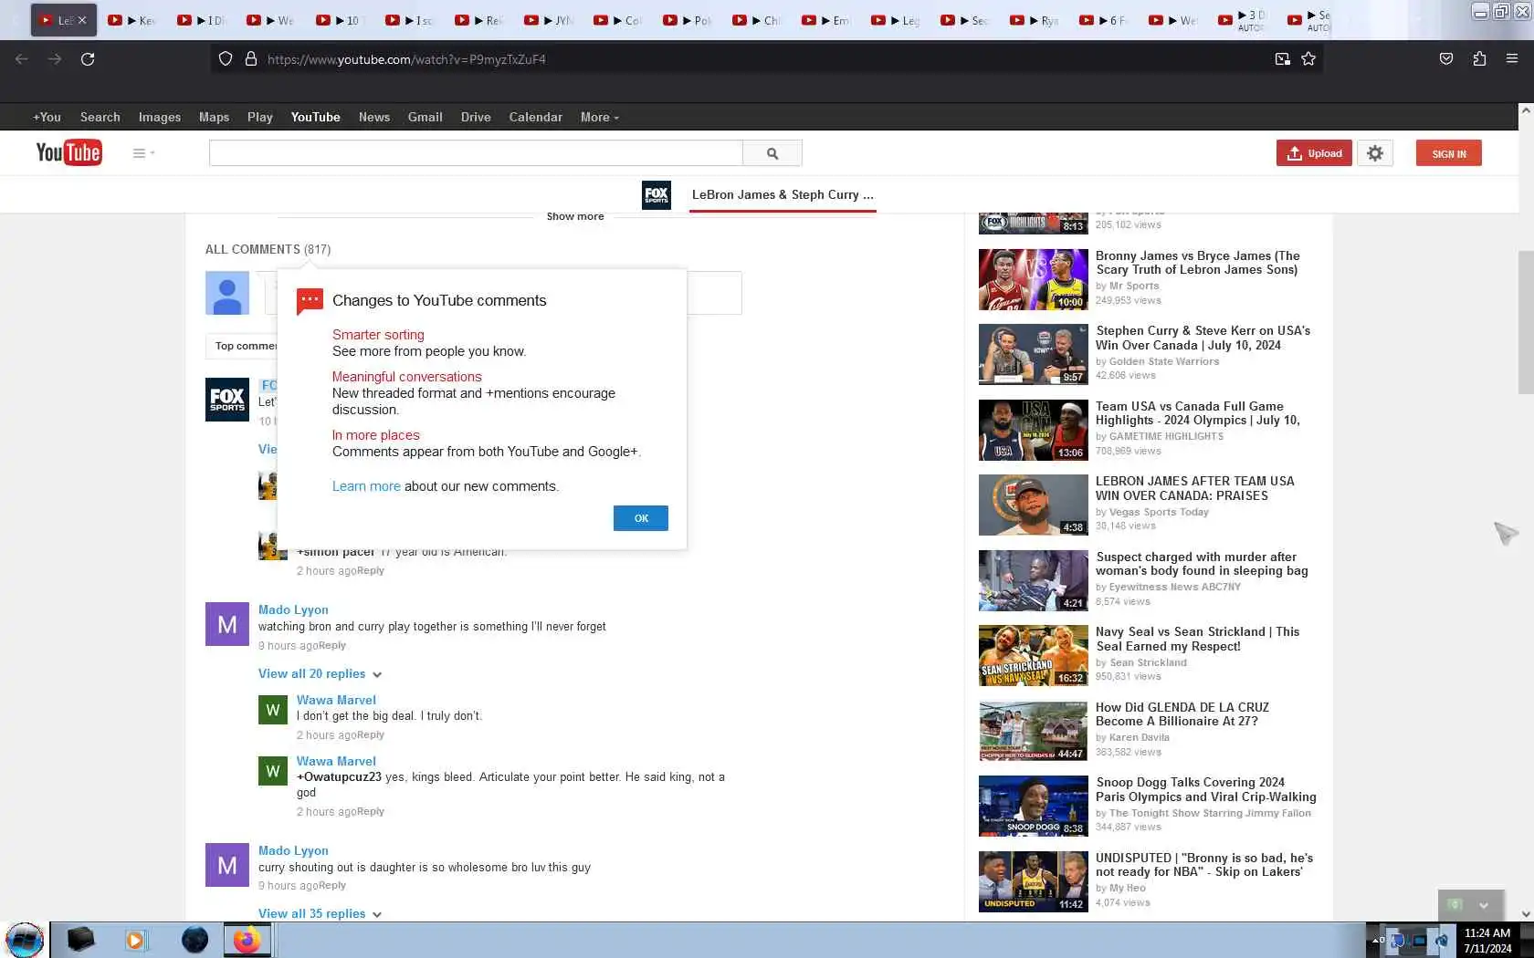Switch to the 'Kev' browser tab
1534x958 pixels.
(x=133, y=20)
